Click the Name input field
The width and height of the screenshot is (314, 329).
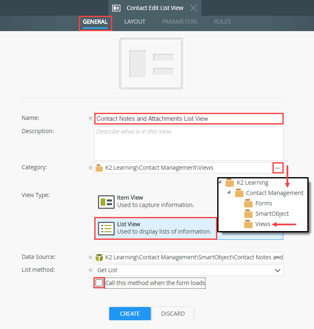189,119
